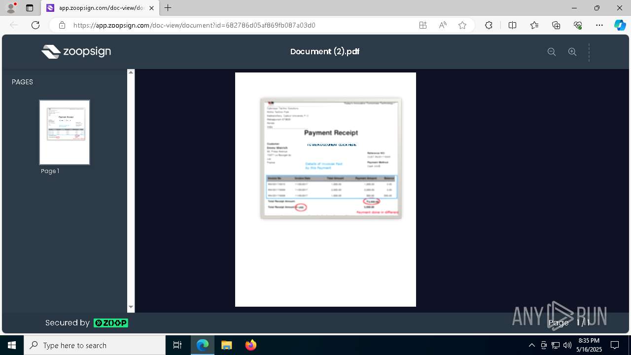Open volume control in tray

pos(567,345)
